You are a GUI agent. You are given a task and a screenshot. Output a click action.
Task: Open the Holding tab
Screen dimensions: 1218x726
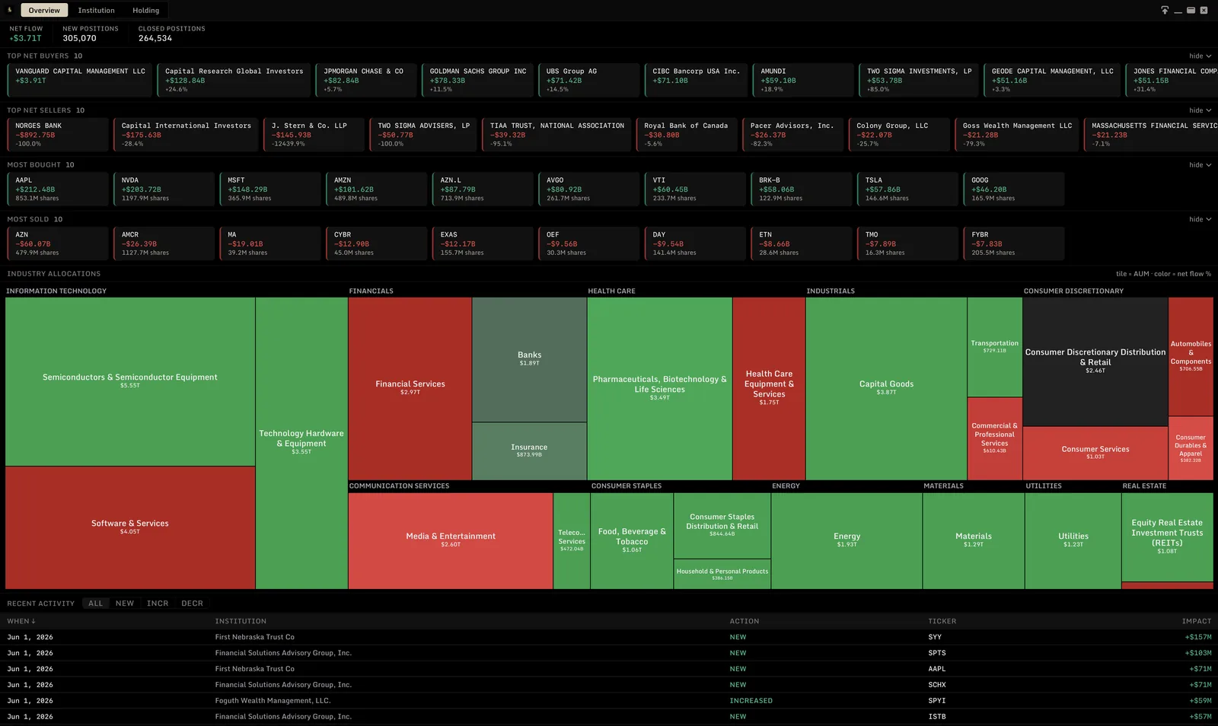(146, 11)
